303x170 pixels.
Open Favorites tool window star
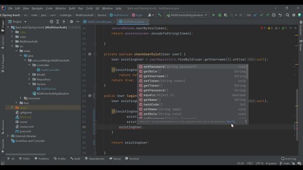pos(3,146)
